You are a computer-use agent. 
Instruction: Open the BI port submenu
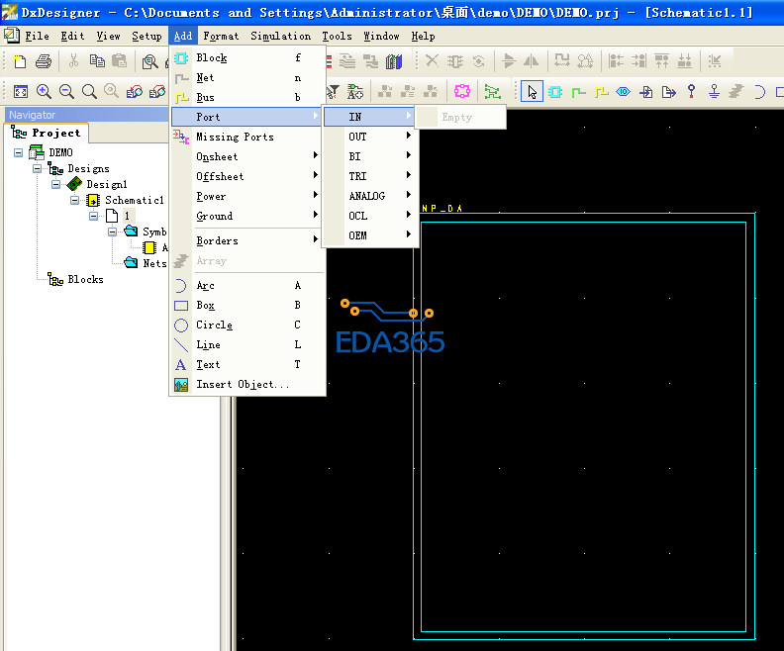[370, 156]
